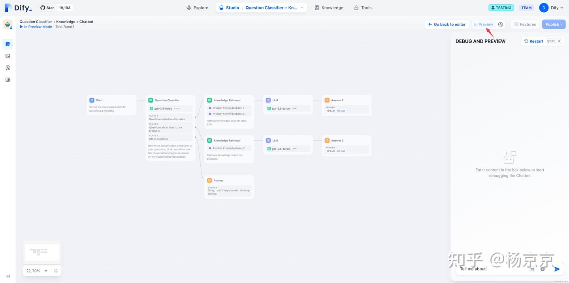This screenshot has width=569, height=283.
Task: Open the Dify account menu
Action: click(x=551, y=7)
